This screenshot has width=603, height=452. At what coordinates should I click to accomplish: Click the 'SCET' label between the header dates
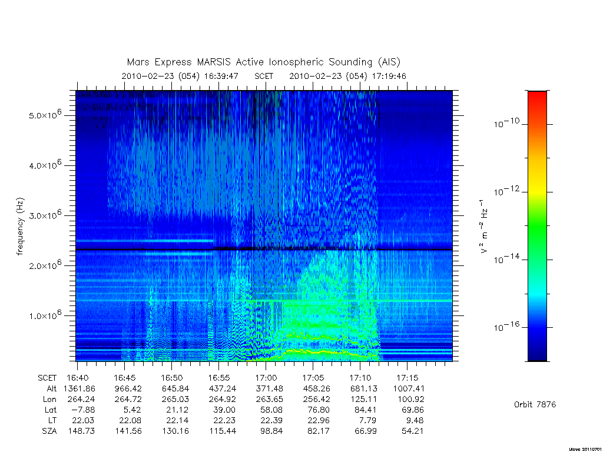tap(264, 76)
